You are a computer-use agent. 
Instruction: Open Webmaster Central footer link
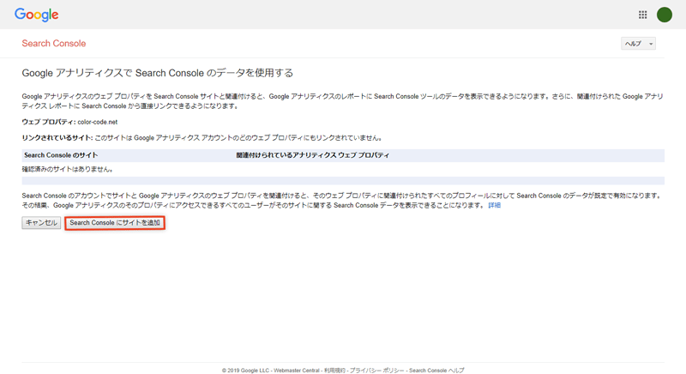point(297,371)
